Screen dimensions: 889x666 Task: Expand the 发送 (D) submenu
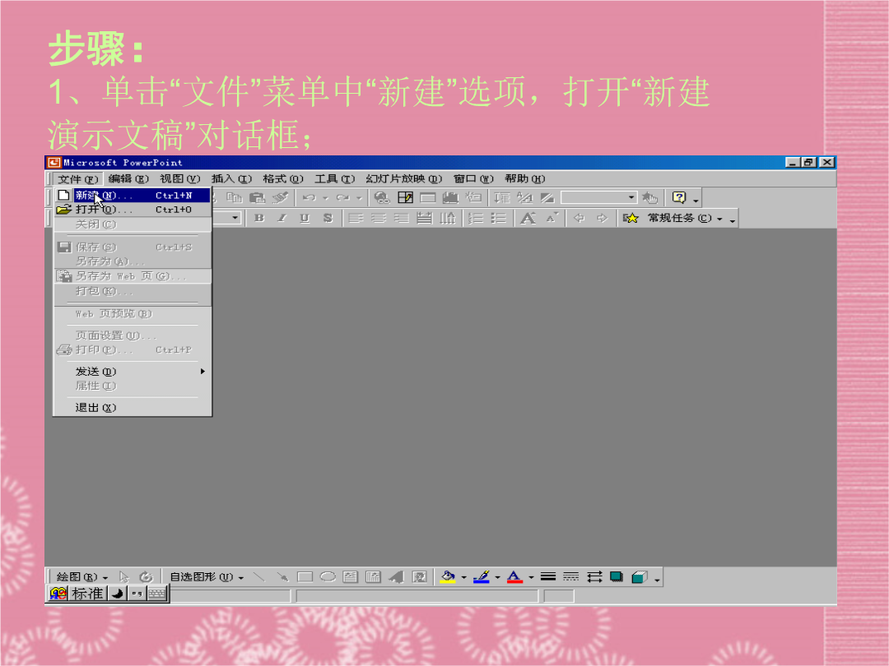coord(133,372)
